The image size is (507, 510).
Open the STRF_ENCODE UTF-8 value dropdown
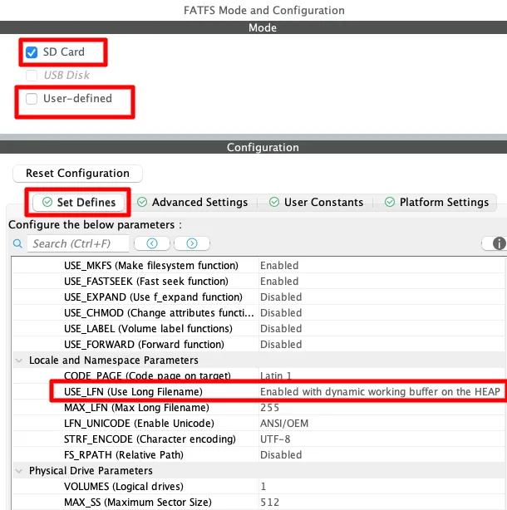tap(381, 439)
